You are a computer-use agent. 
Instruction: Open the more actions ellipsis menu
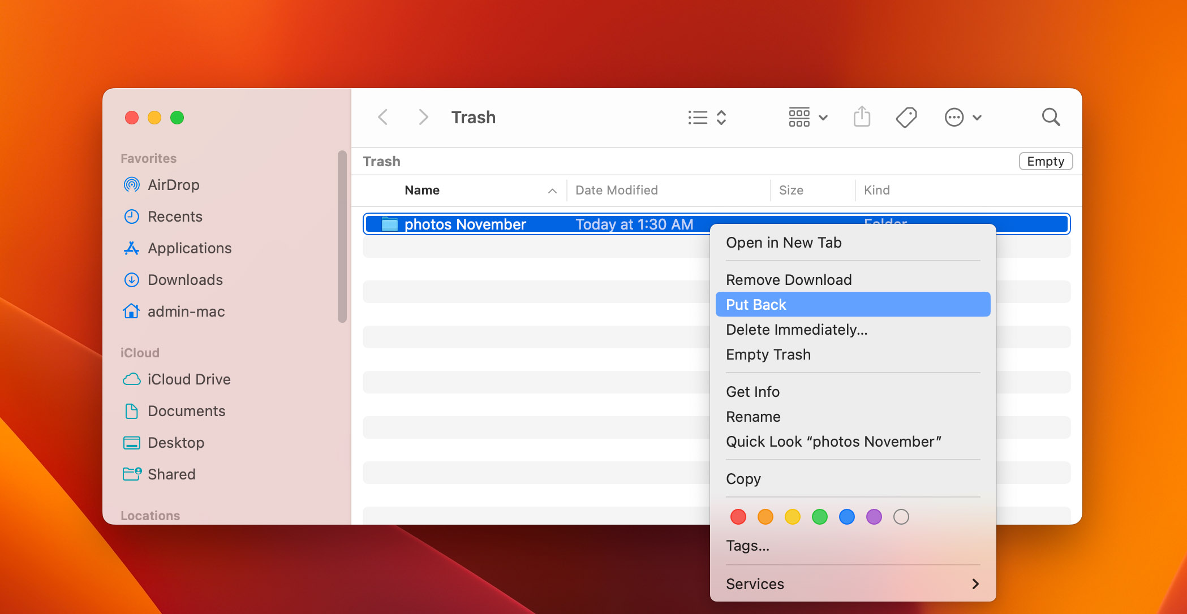tap(963, 117)
